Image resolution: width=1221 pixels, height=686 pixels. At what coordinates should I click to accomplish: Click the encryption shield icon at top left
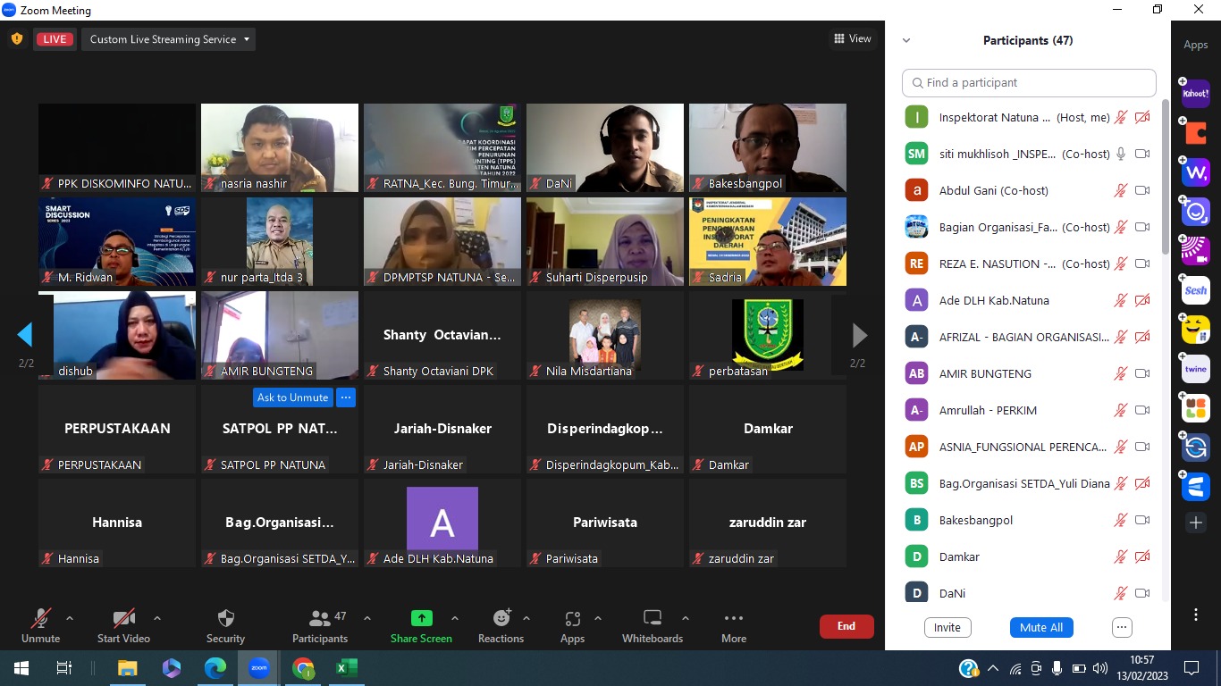(16, 39)
